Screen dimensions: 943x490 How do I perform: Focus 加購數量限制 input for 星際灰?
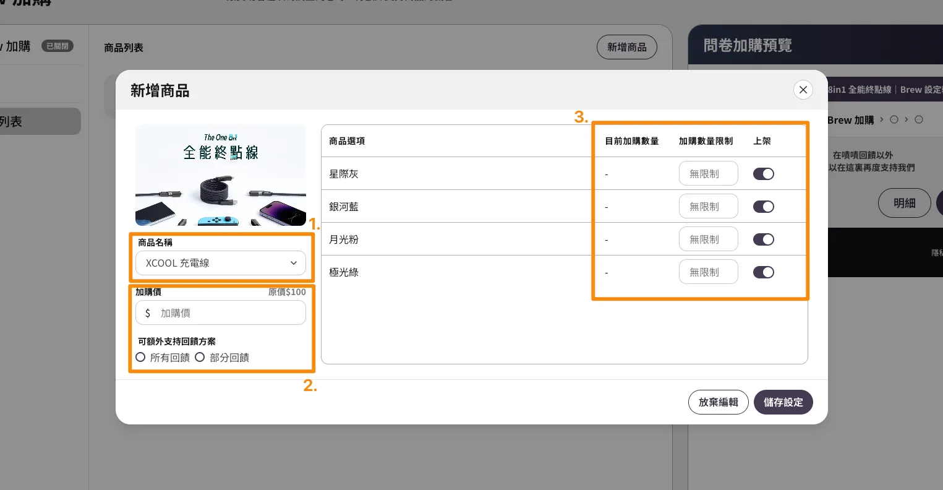click(x=708, y=174)
